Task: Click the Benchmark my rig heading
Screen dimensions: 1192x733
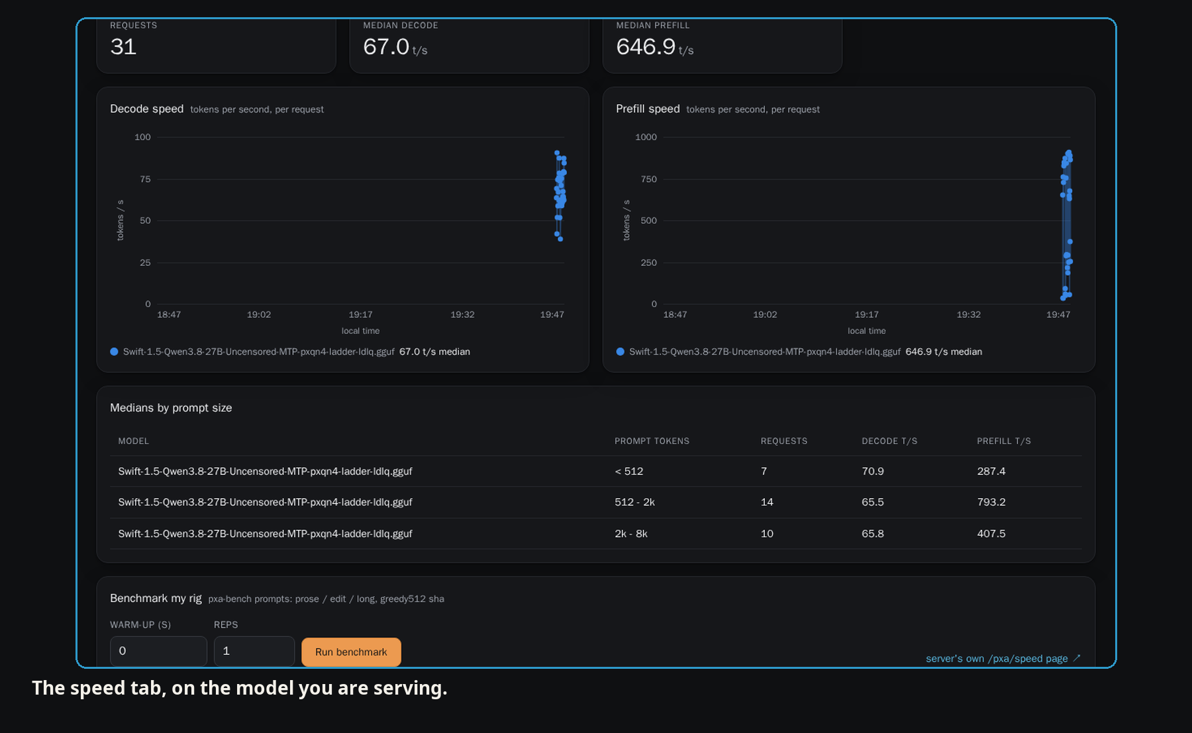Action: (x=156, y=598)
